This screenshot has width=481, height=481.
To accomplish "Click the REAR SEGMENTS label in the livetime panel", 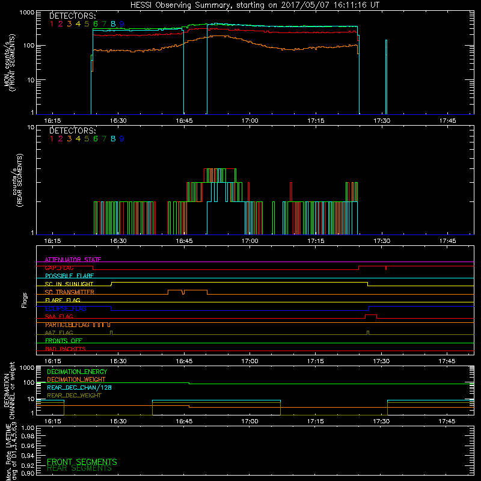I will (x=79, y=468).
